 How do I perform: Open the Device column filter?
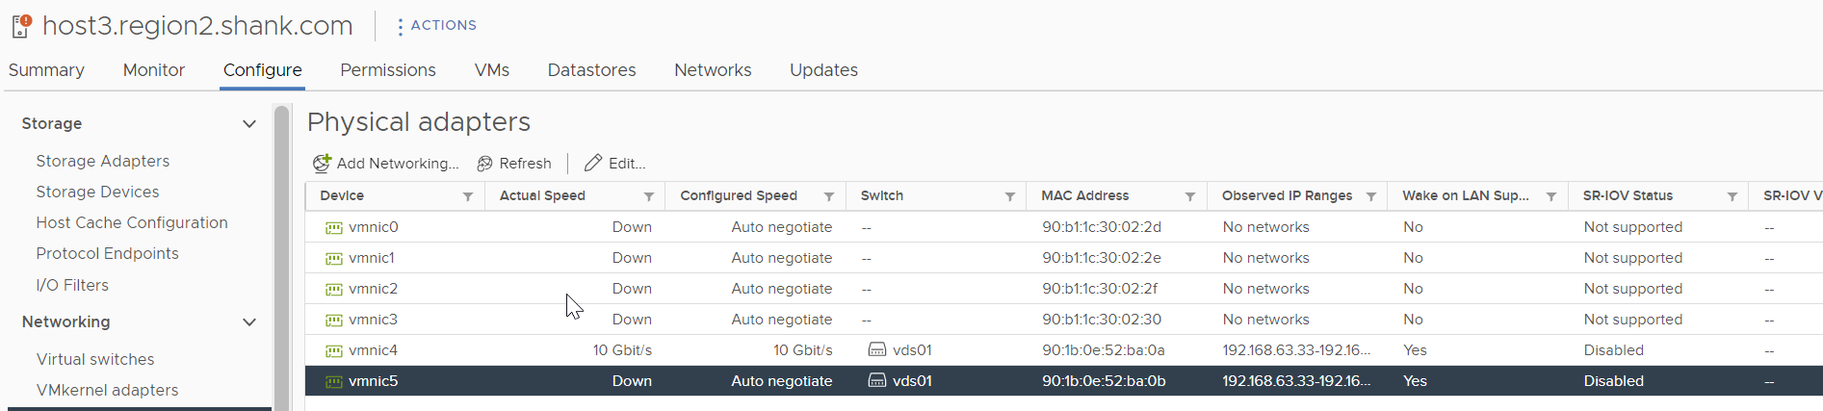tap(468, 196)
